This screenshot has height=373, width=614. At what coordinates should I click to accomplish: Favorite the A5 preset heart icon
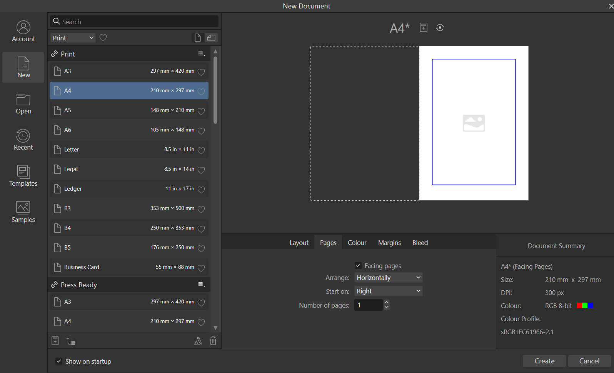[x=201, y=111]
